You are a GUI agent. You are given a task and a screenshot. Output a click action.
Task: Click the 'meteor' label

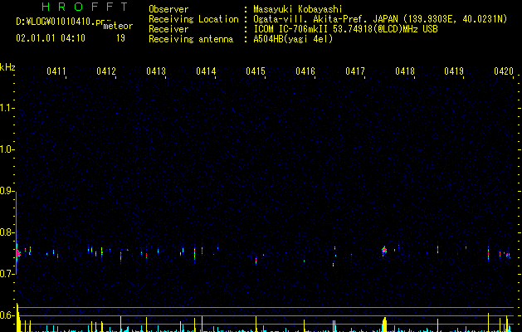click(x=118, y=26)
